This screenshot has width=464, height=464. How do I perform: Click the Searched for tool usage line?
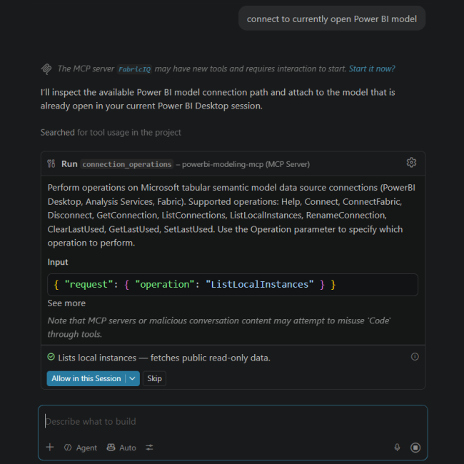[111, 132]
